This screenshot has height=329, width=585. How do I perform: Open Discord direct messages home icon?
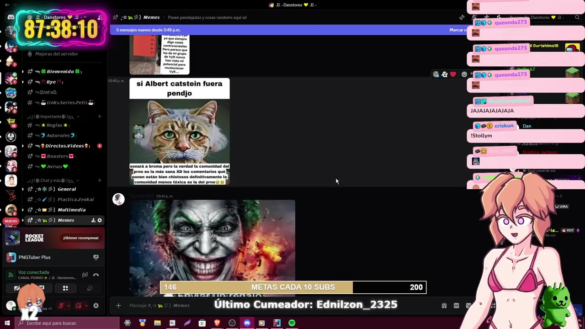click(x=11, y=17)
